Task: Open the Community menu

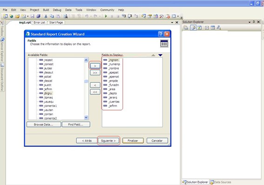Action: click(107, 10)
